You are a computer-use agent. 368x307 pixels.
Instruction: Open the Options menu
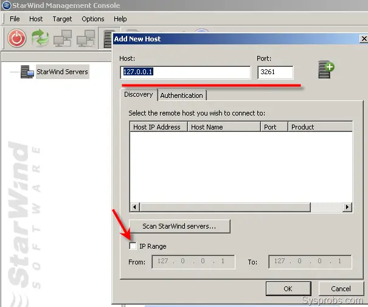92,19
